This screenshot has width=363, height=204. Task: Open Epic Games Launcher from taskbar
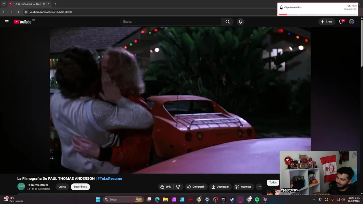(224, 199)
